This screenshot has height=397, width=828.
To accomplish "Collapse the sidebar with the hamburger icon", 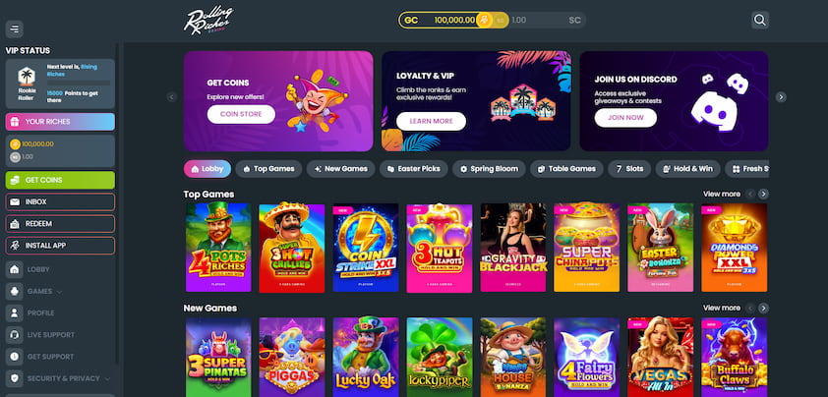I will [x=14, y=28].
